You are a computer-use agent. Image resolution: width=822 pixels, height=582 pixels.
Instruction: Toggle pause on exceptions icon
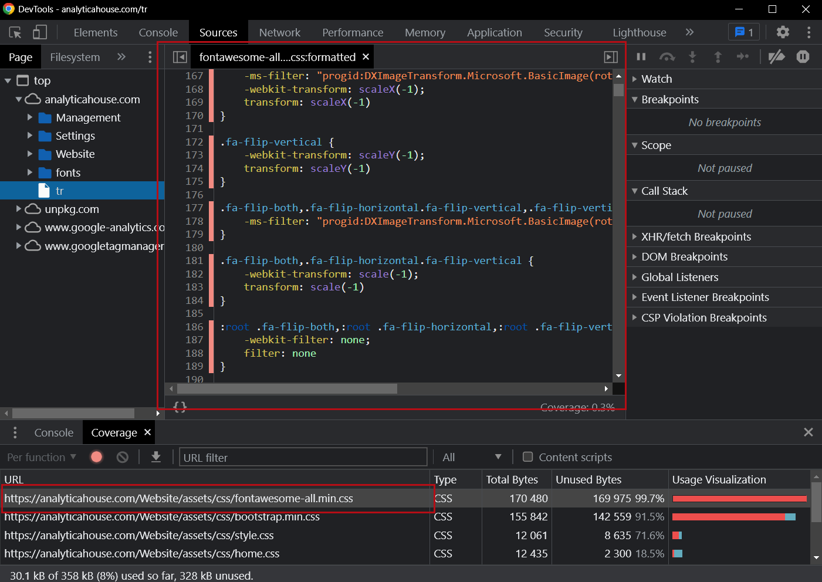point(803,57)
